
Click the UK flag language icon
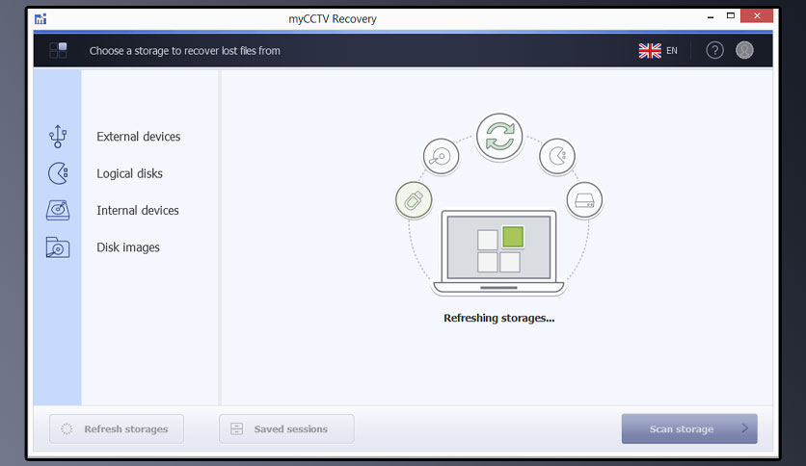650,50
